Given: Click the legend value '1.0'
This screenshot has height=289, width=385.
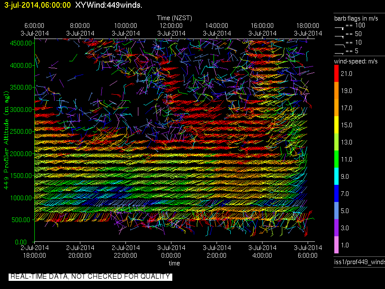Looking at the screenshot, I should 345,245.
